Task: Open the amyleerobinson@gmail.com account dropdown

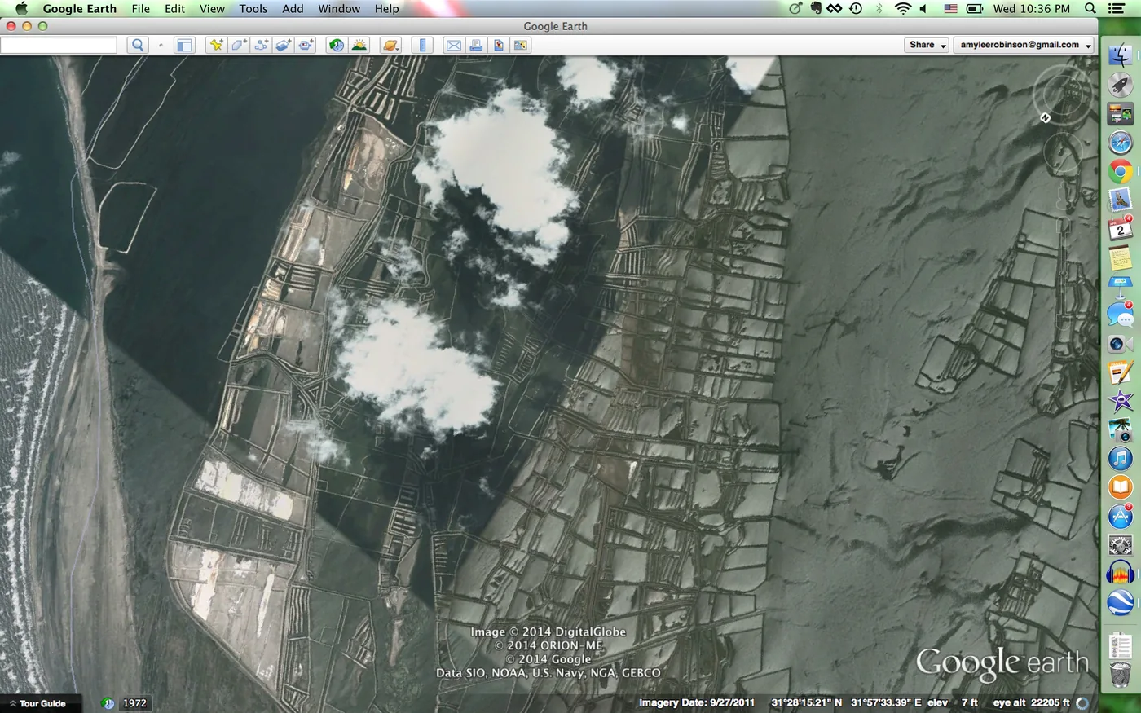Action: point(1024,45)
